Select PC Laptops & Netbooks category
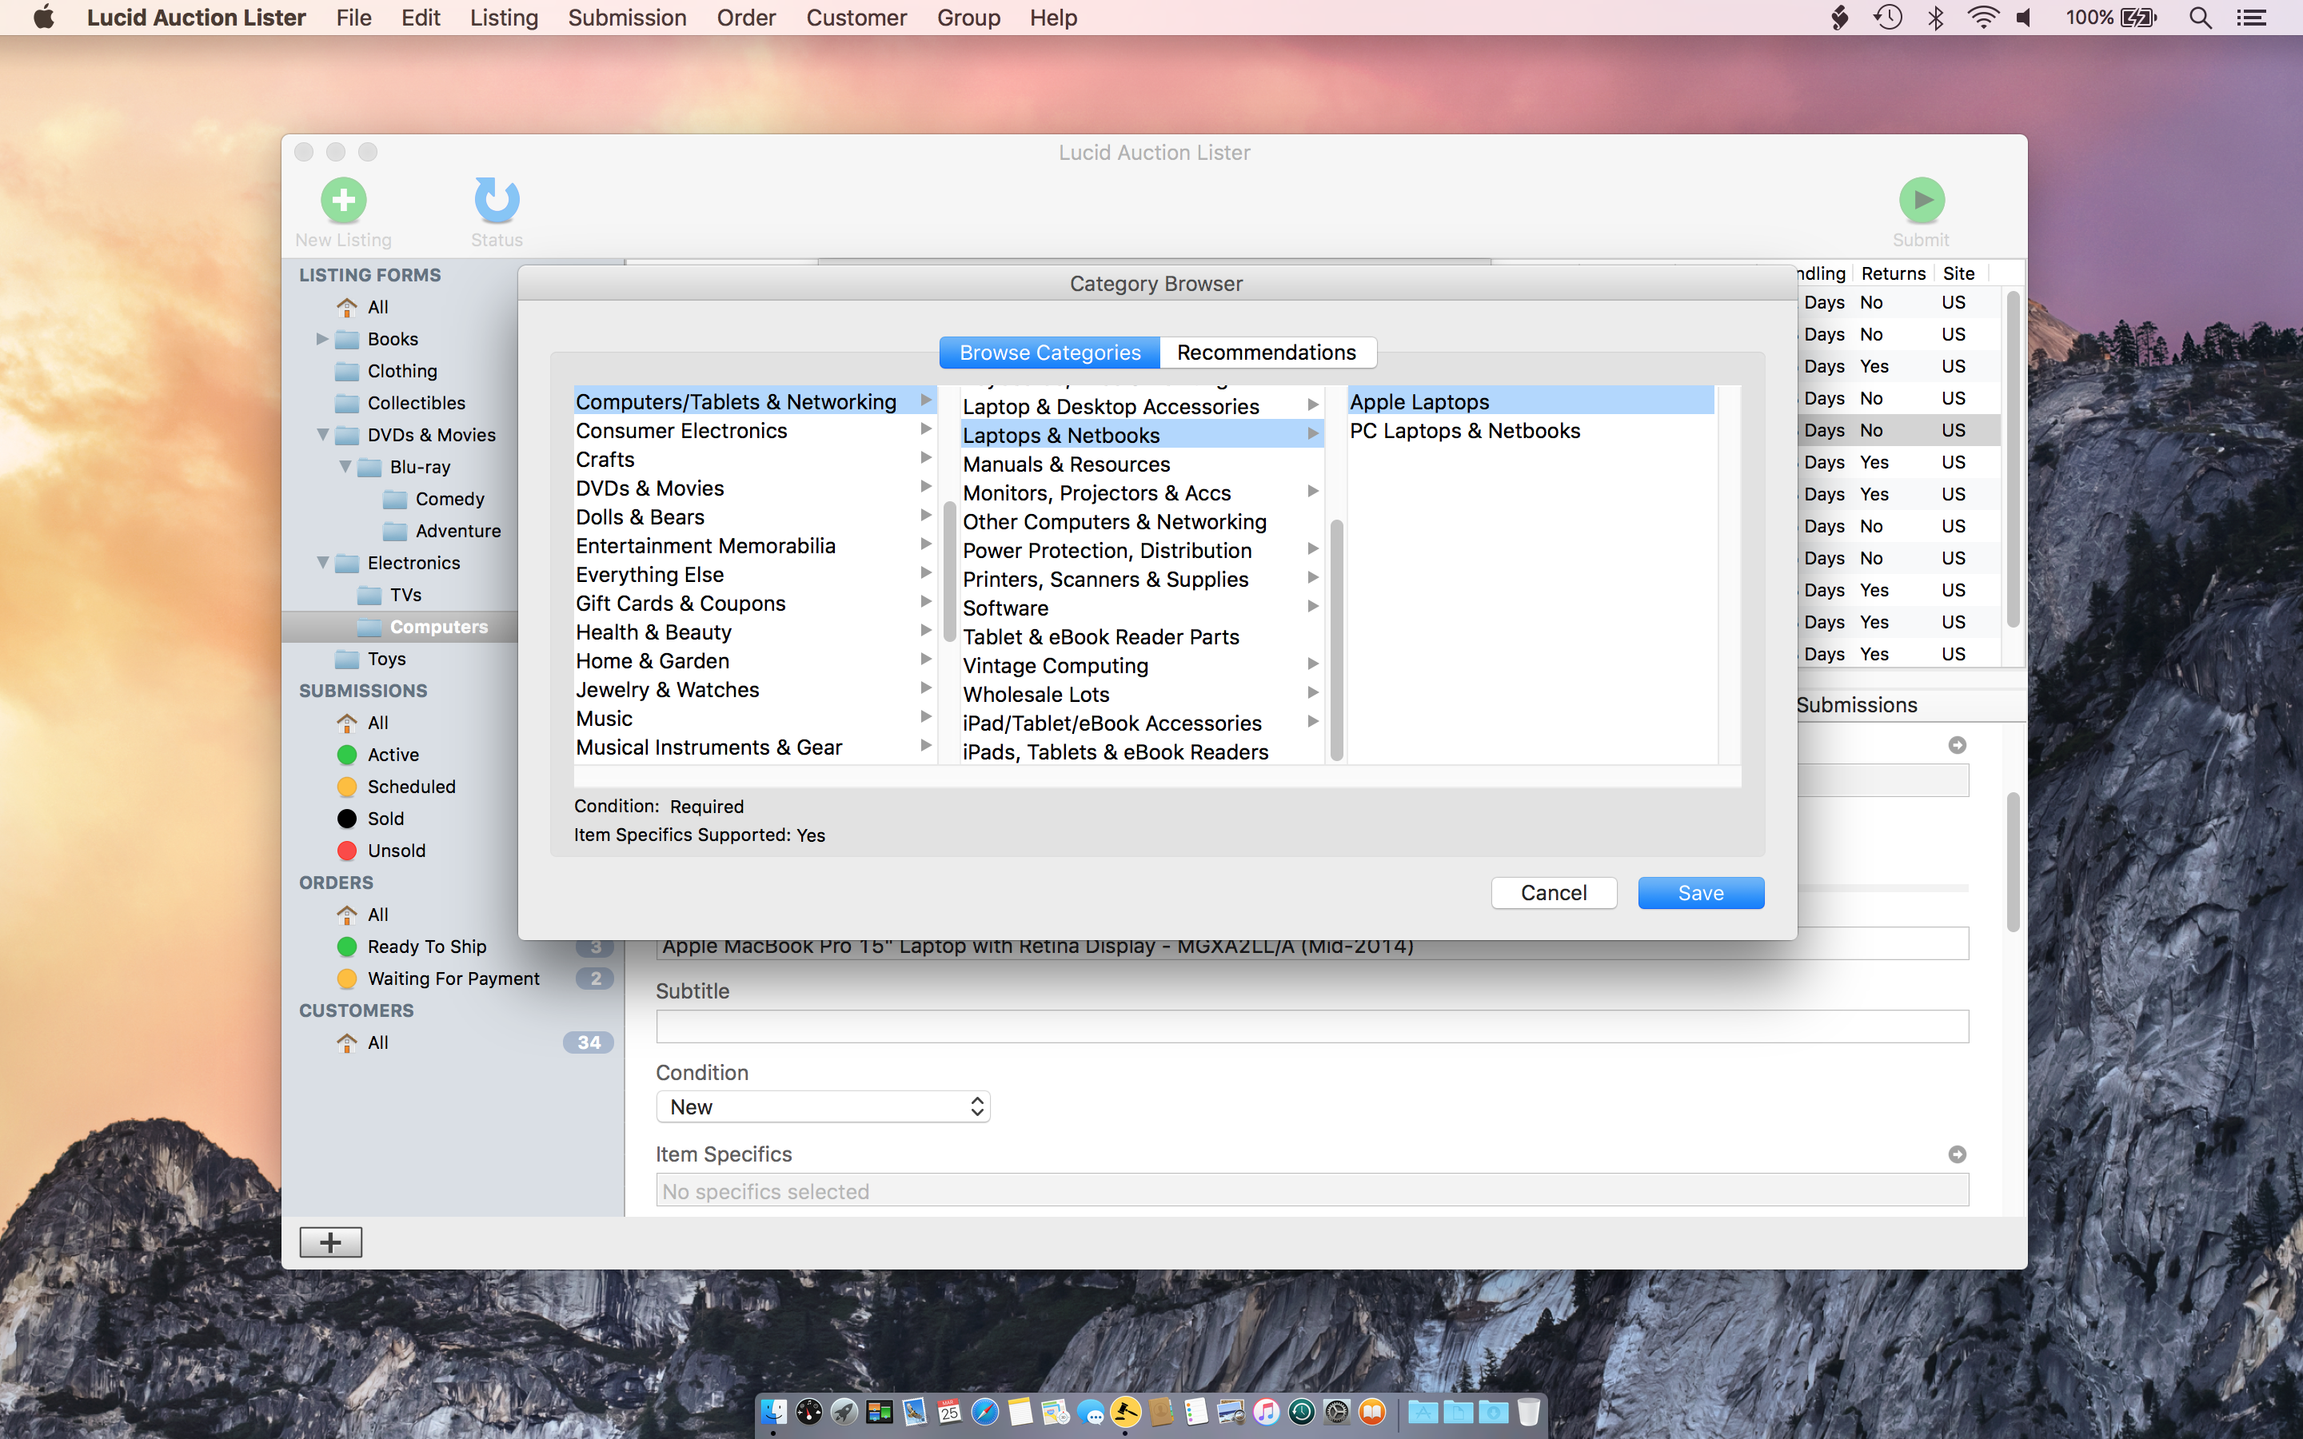 coord(1465,431)
